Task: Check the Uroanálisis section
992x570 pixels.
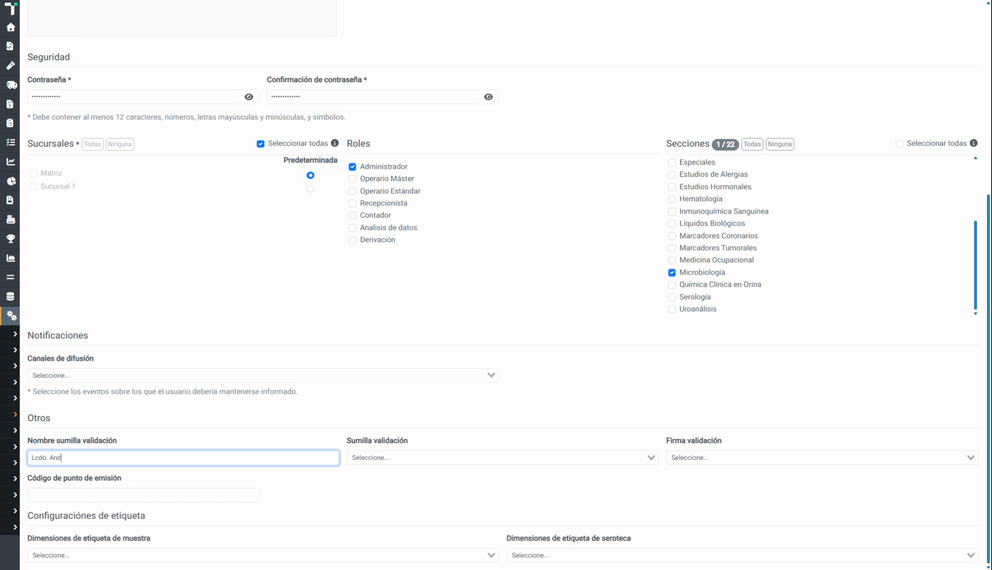Action: (671, 309)
